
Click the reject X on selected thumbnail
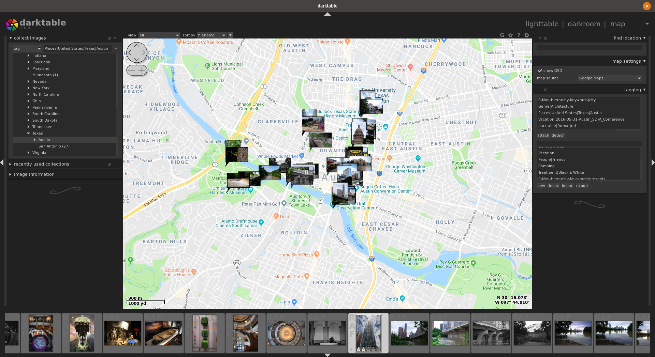(351, 350)
